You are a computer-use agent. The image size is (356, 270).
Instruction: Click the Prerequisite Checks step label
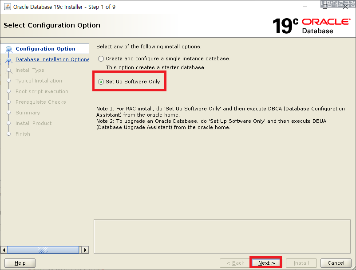pos(41,102)
